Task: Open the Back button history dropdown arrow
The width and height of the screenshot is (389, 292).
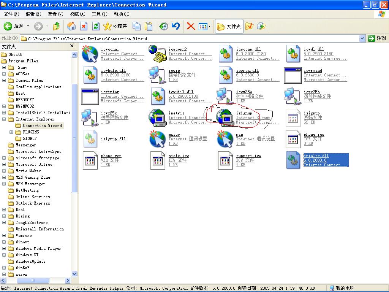Action: click(28, 26)
